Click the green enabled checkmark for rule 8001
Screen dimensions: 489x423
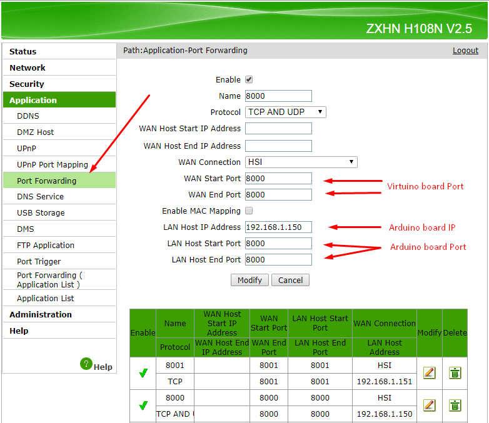click(143, 373)
